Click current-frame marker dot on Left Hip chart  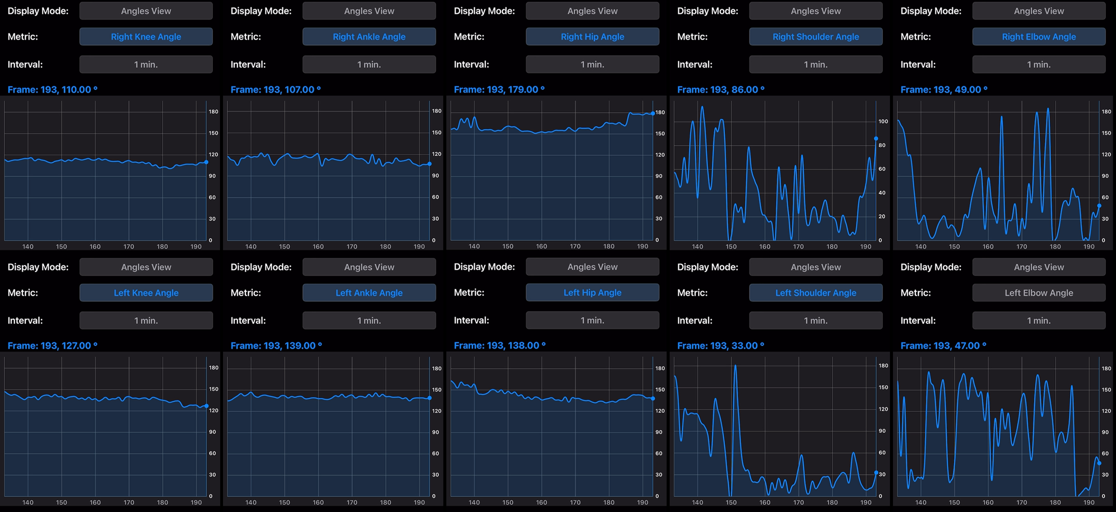coord(653,398)
